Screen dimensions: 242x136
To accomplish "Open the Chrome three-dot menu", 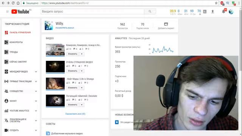I will pyautogui.click(x=239, y=3).
